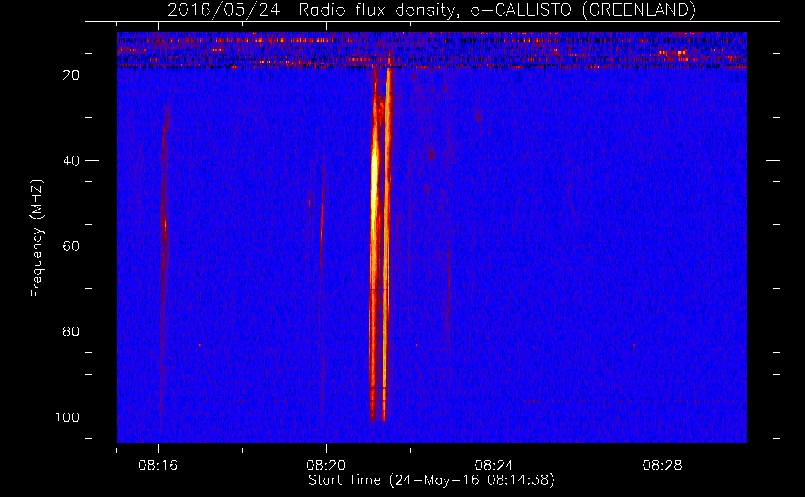
Task: Click the '08:24' time tick label
Action: (x=495, y=466)
